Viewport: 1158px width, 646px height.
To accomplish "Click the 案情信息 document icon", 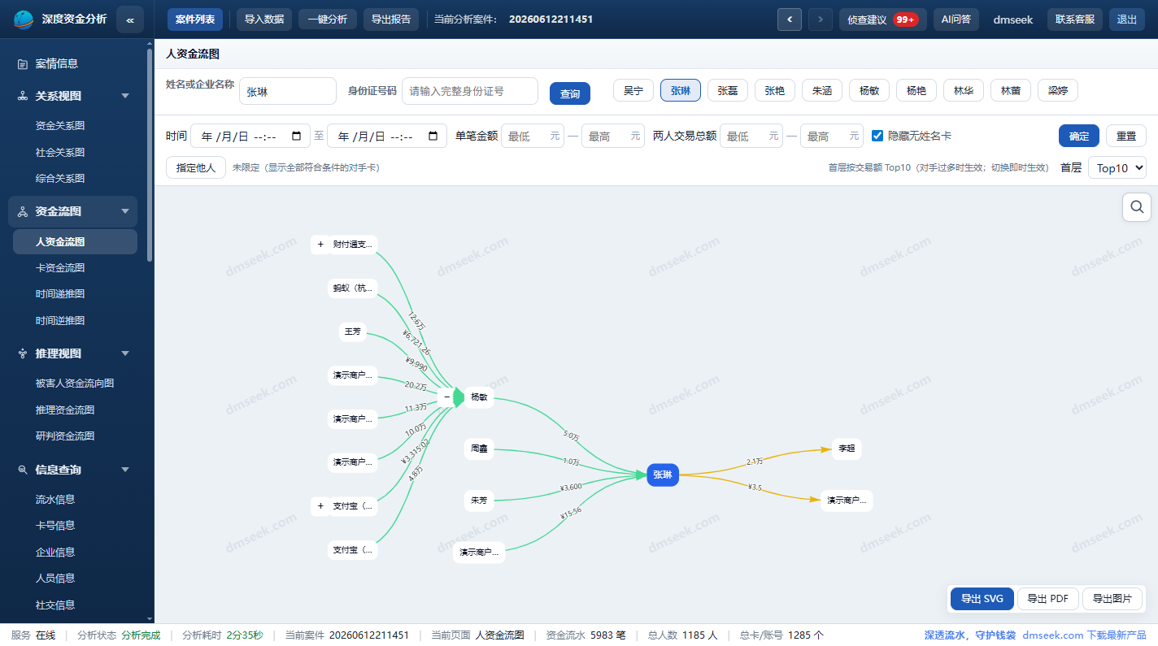I will [x=23, y=63].
